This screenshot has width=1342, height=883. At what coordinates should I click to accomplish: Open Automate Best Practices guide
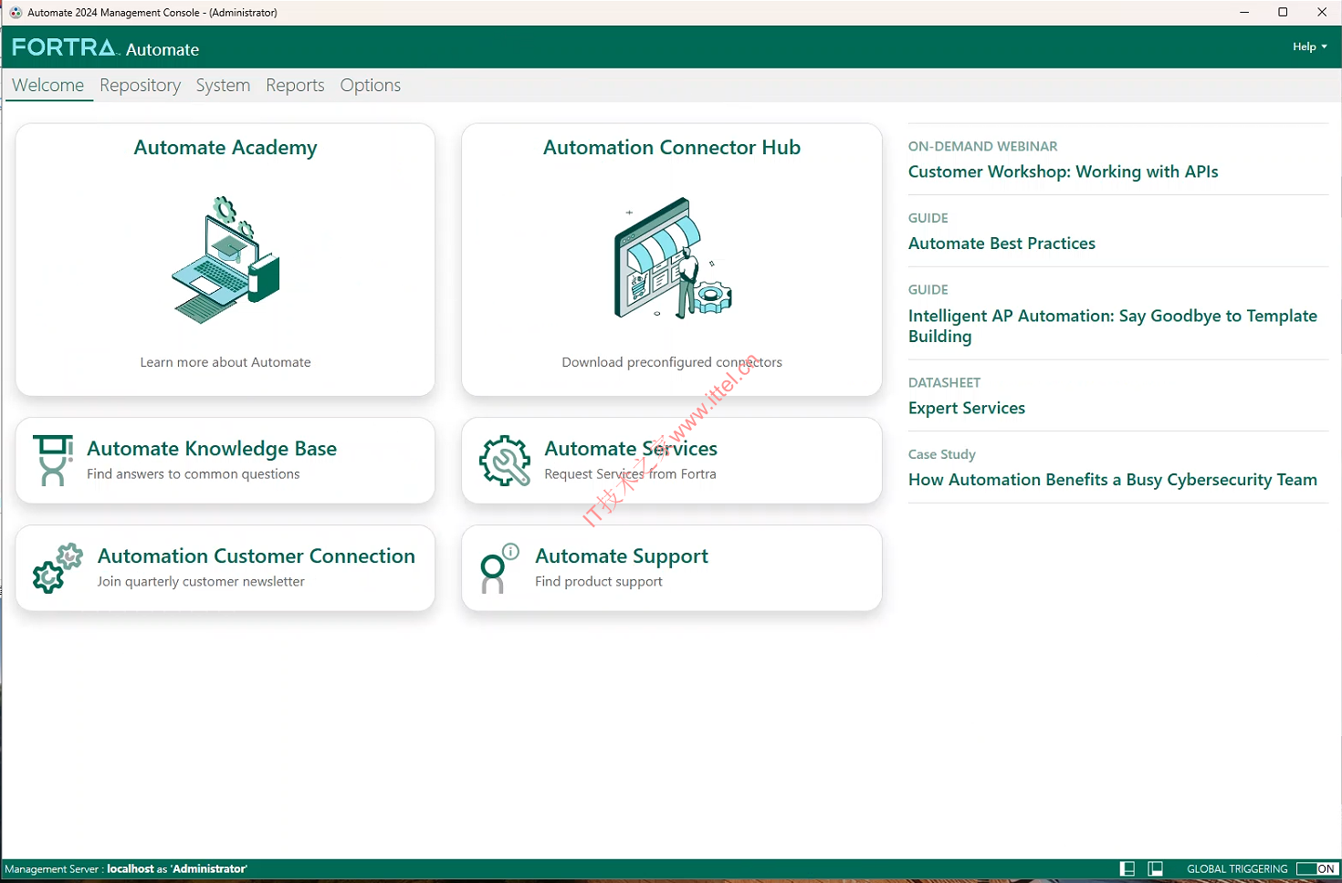tap(1001, 244)
